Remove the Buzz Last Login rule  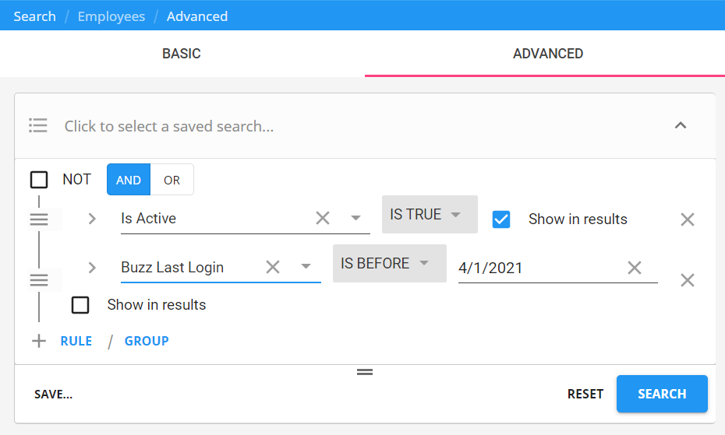pyautogui.click(x=688, y=280)
